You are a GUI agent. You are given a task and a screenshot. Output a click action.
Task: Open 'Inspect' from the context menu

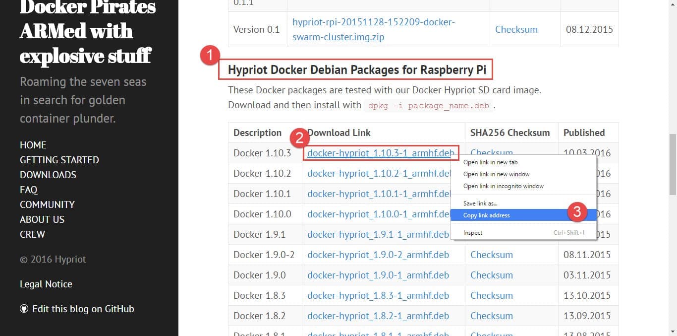click(472, 232)
